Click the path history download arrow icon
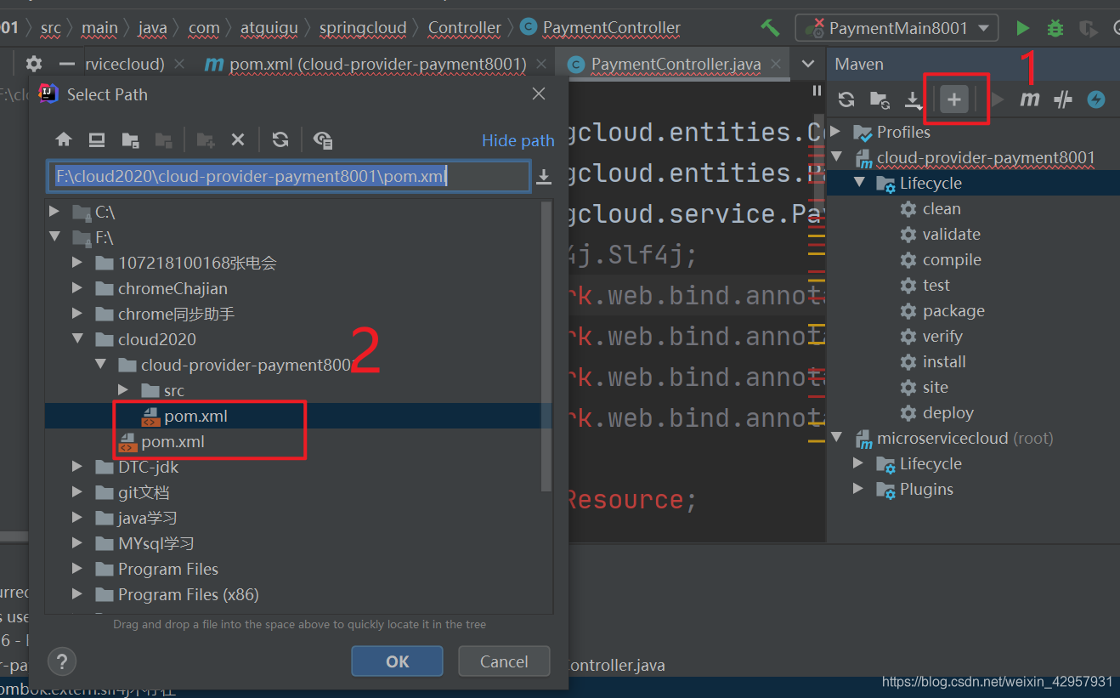Image resolution: width=1120 pixels, height=698 pixels. click(x=544, y=177)
